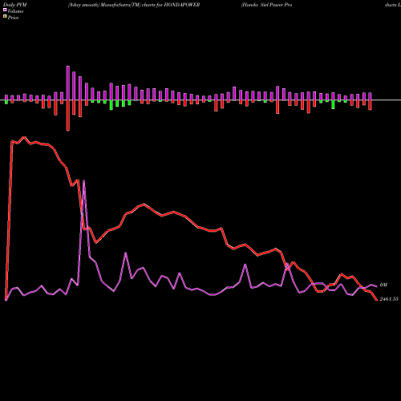
Task: Click the 'Daily PVM' title text
Action: (15, 5)
